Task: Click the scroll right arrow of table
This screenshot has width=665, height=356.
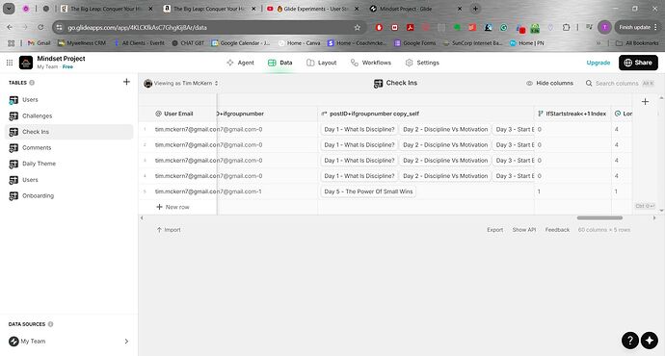Action: 654,218
